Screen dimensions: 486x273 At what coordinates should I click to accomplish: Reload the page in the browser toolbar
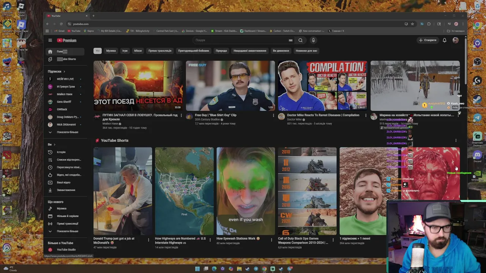click(61, 24)
